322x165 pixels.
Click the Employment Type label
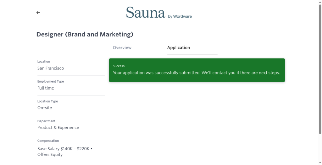[51, 81]
